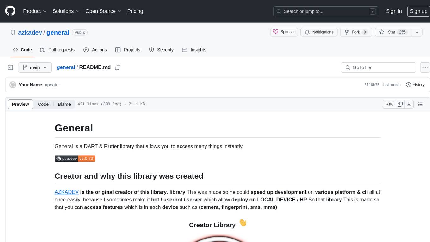Open the document outline
The image size is (430, 242).
click(x=420, y=104)
